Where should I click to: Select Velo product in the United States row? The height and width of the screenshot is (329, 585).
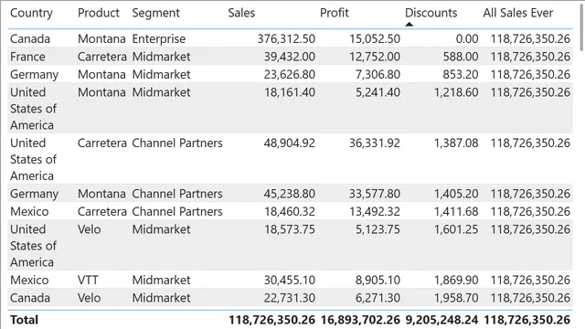coord(90,229)
